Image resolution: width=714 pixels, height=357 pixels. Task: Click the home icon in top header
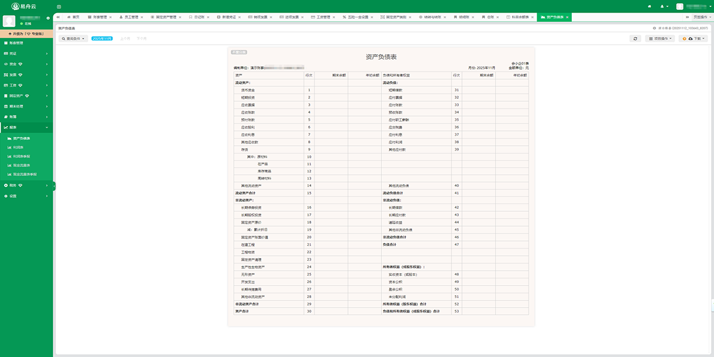[649, 6]
